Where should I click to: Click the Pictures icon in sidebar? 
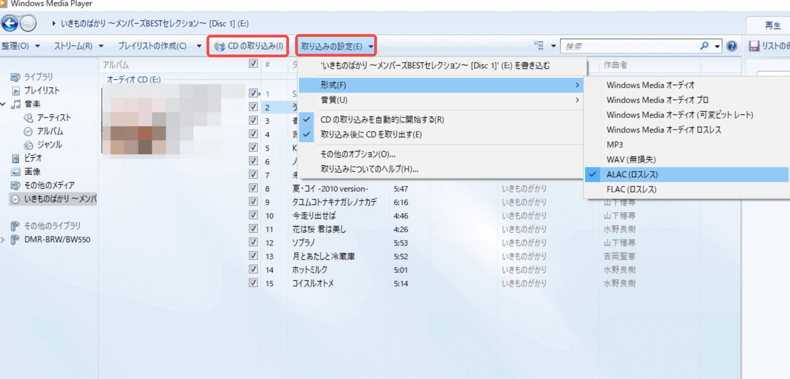pyautogui.click(x=16, y=172)
